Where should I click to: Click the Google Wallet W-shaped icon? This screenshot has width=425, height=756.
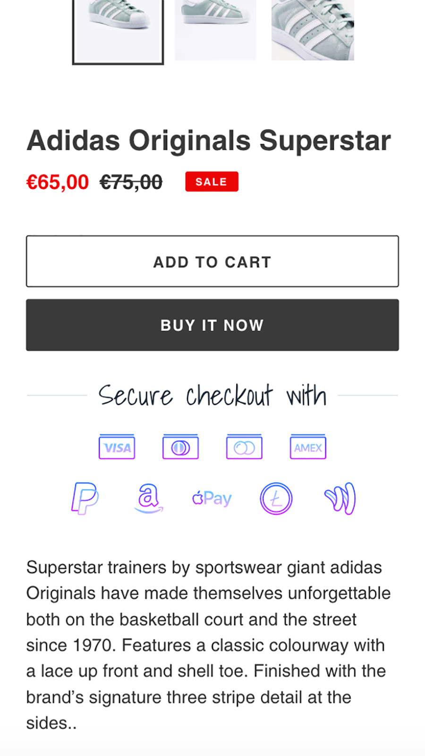click(x=340, y=498)
